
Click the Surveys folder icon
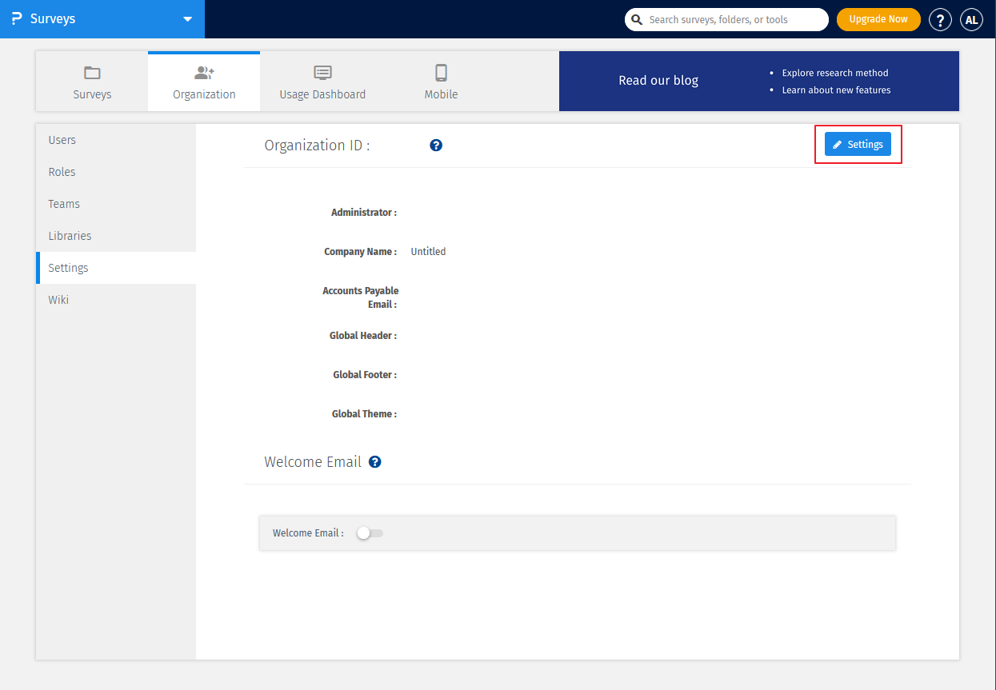click(x=92, y=73)
